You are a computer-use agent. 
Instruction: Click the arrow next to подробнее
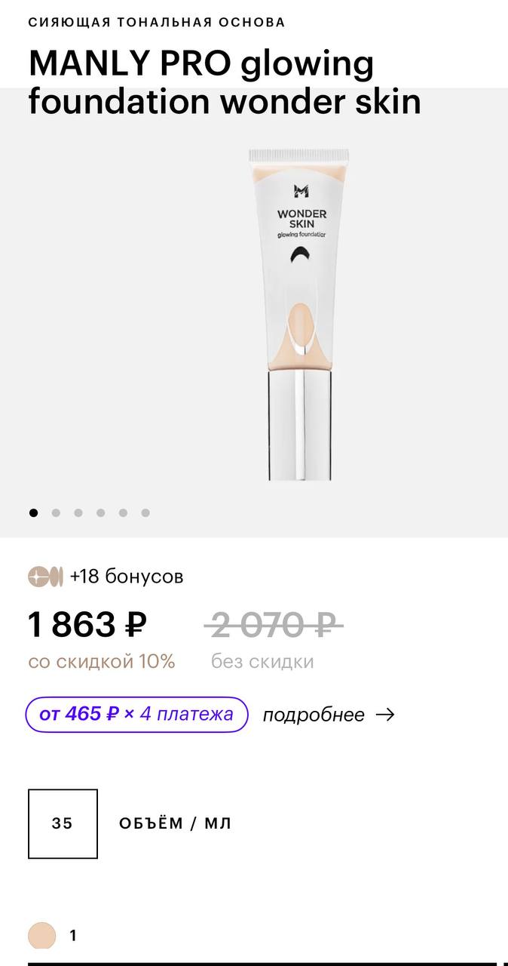(385, 715)
